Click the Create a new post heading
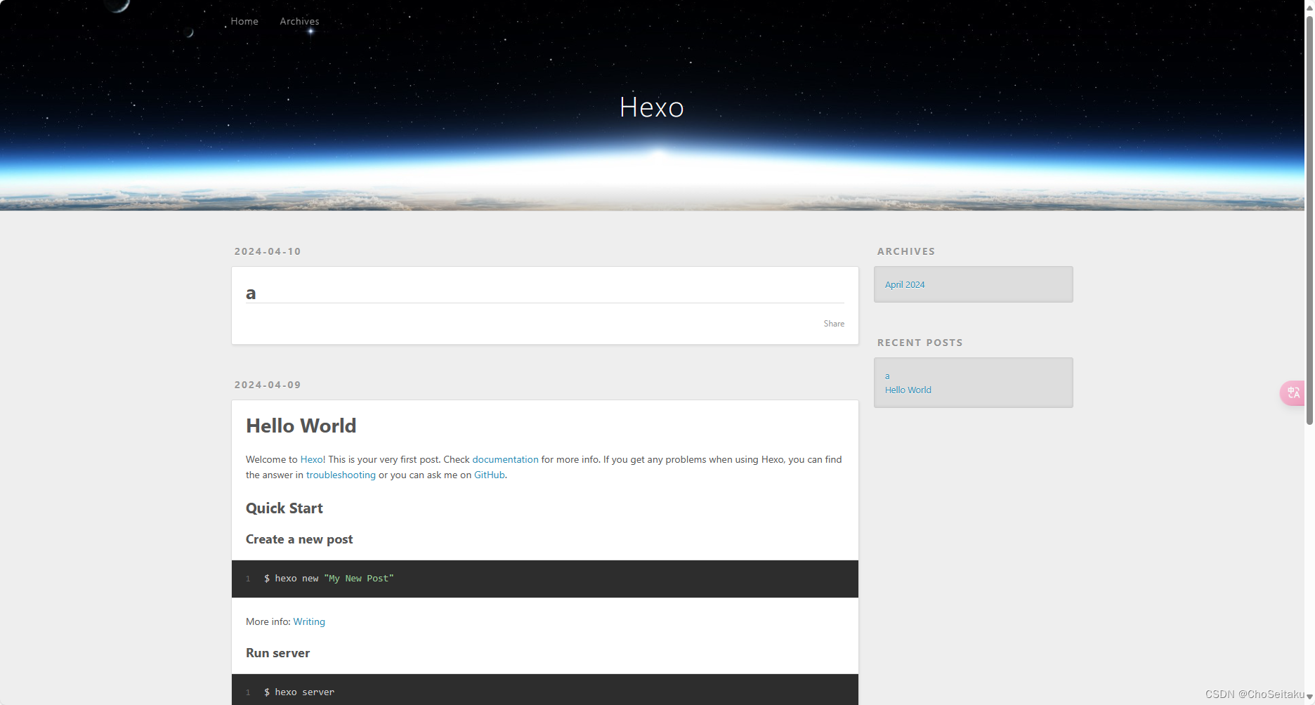The height and width of the screenshot is (705, 1315). 299,539
